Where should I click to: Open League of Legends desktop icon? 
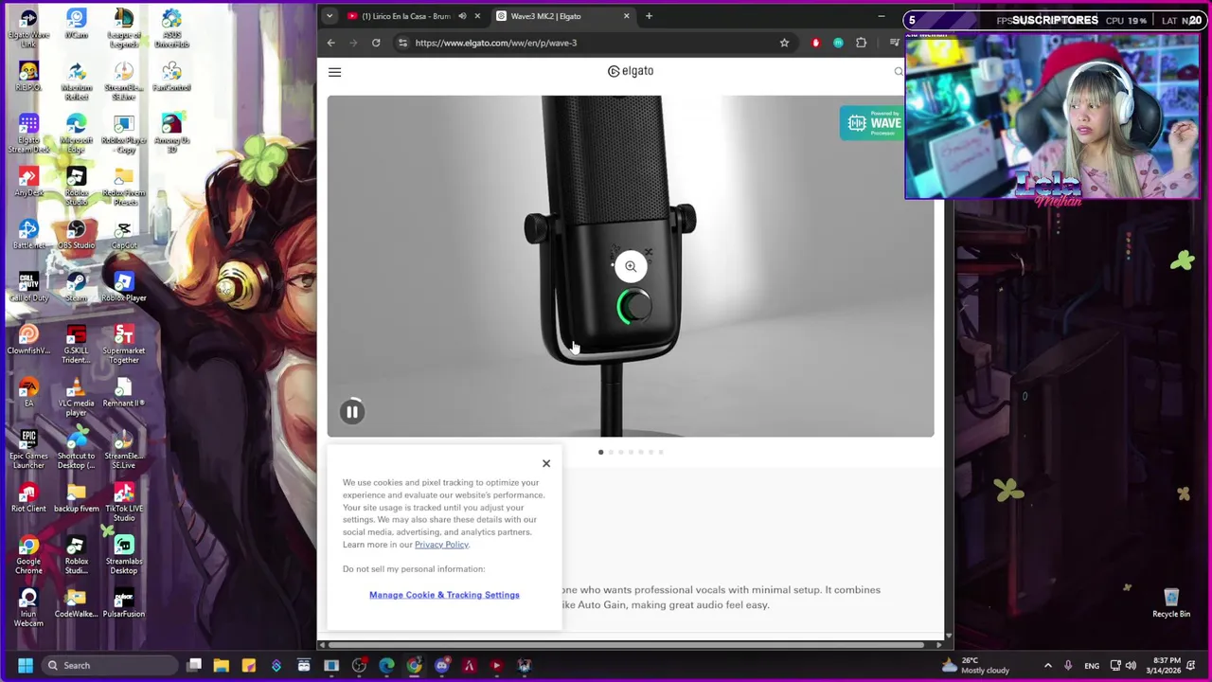(124, 28)
